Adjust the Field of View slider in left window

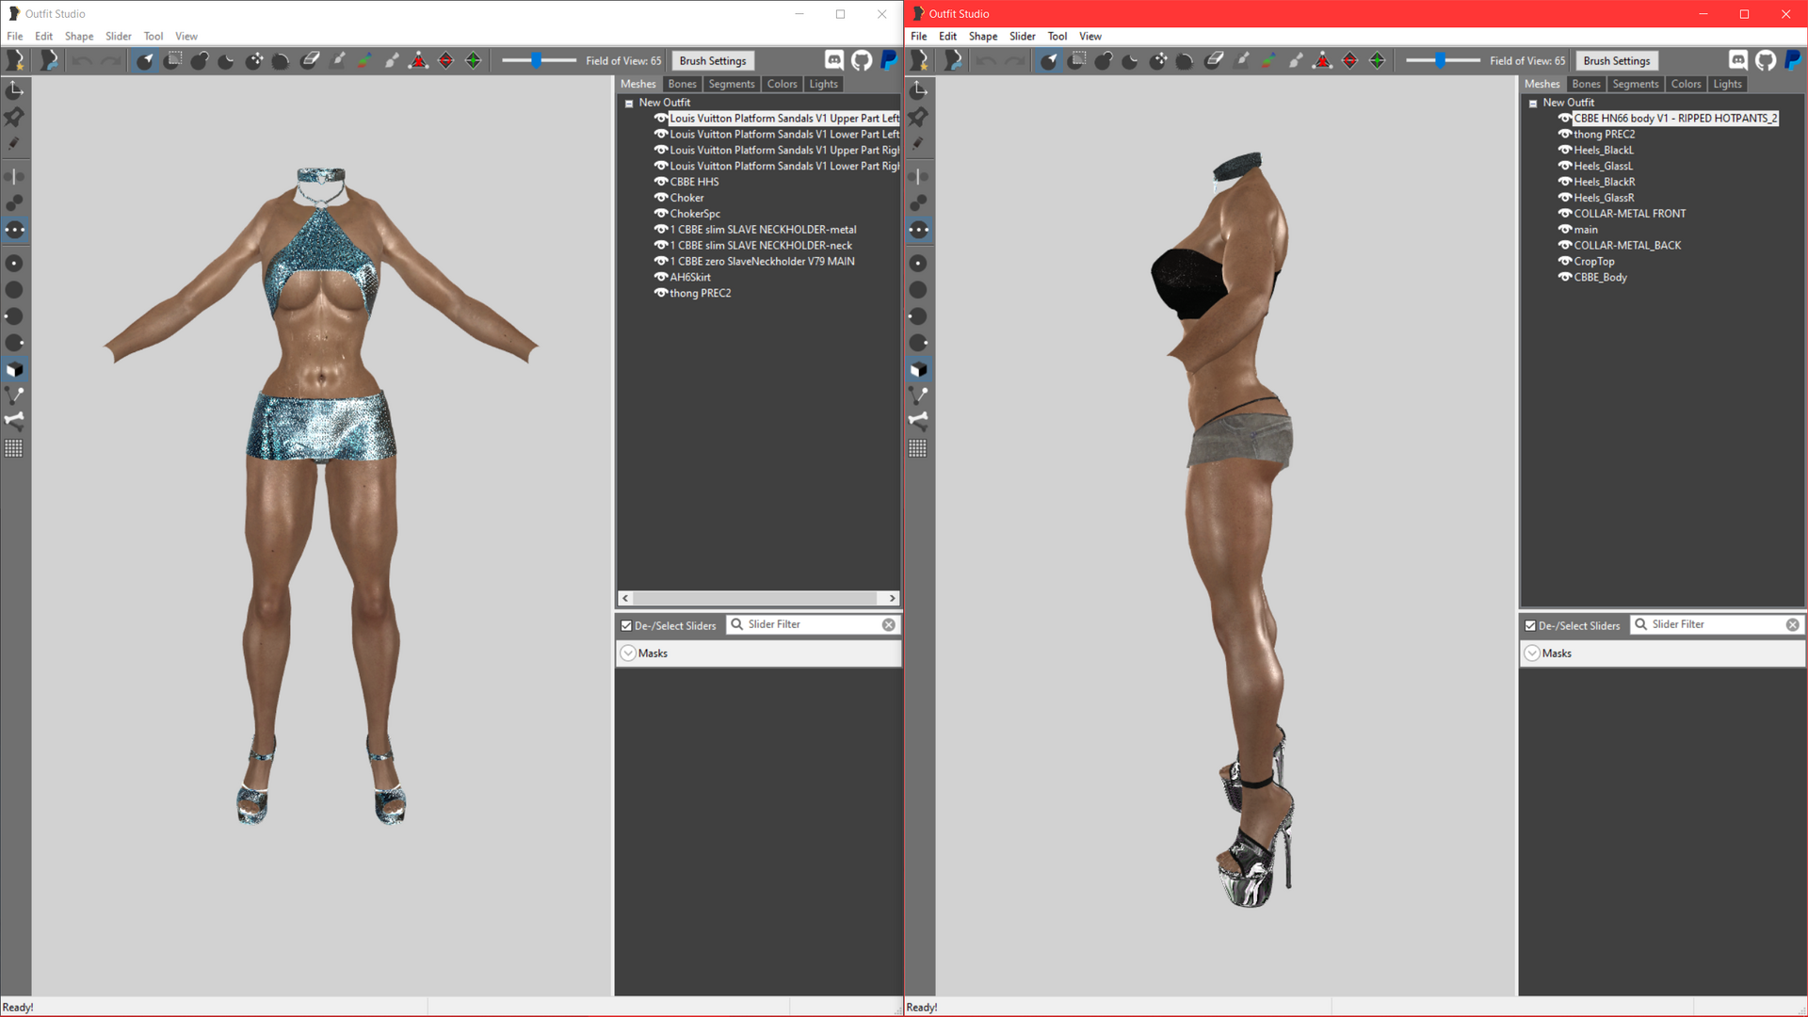pyautogui.click(x=536, y=60)
